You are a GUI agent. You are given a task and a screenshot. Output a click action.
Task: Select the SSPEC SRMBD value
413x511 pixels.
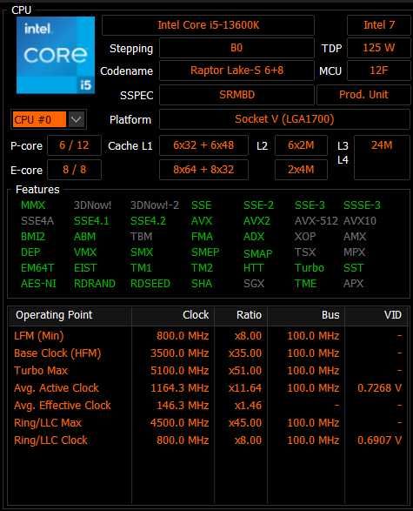pyautogui.click(x=236, y=95)
